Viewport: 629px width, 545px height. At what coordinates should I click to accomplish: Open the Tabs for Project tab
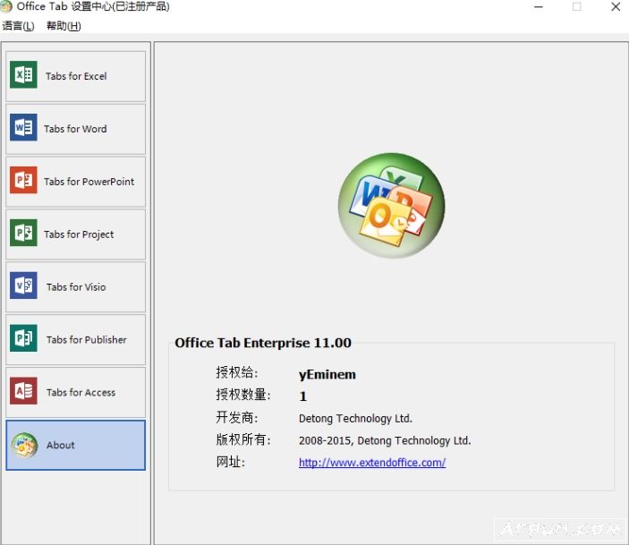pyautogui.click(x=76, y=234)
